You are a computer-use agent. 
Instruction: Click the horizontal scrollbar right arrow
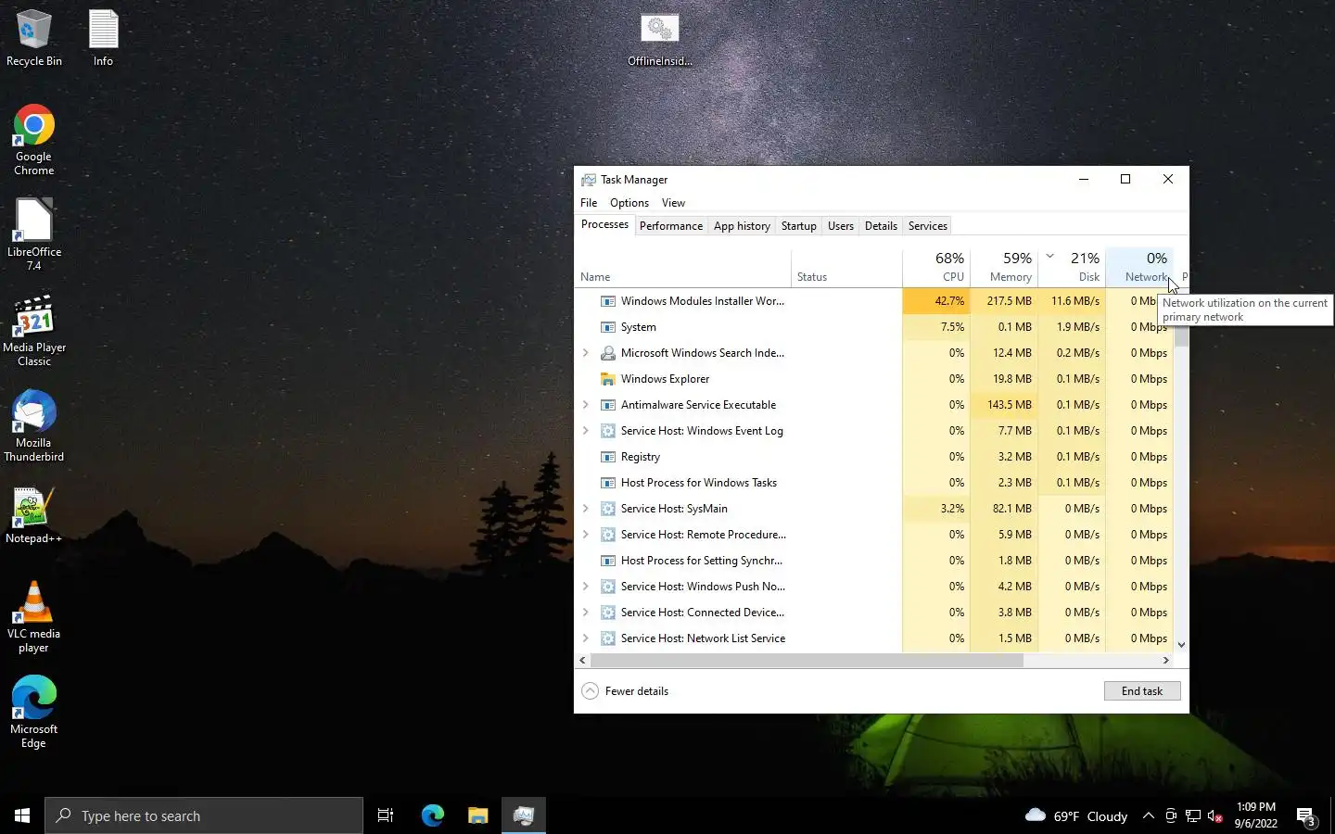pos(1166,661)
